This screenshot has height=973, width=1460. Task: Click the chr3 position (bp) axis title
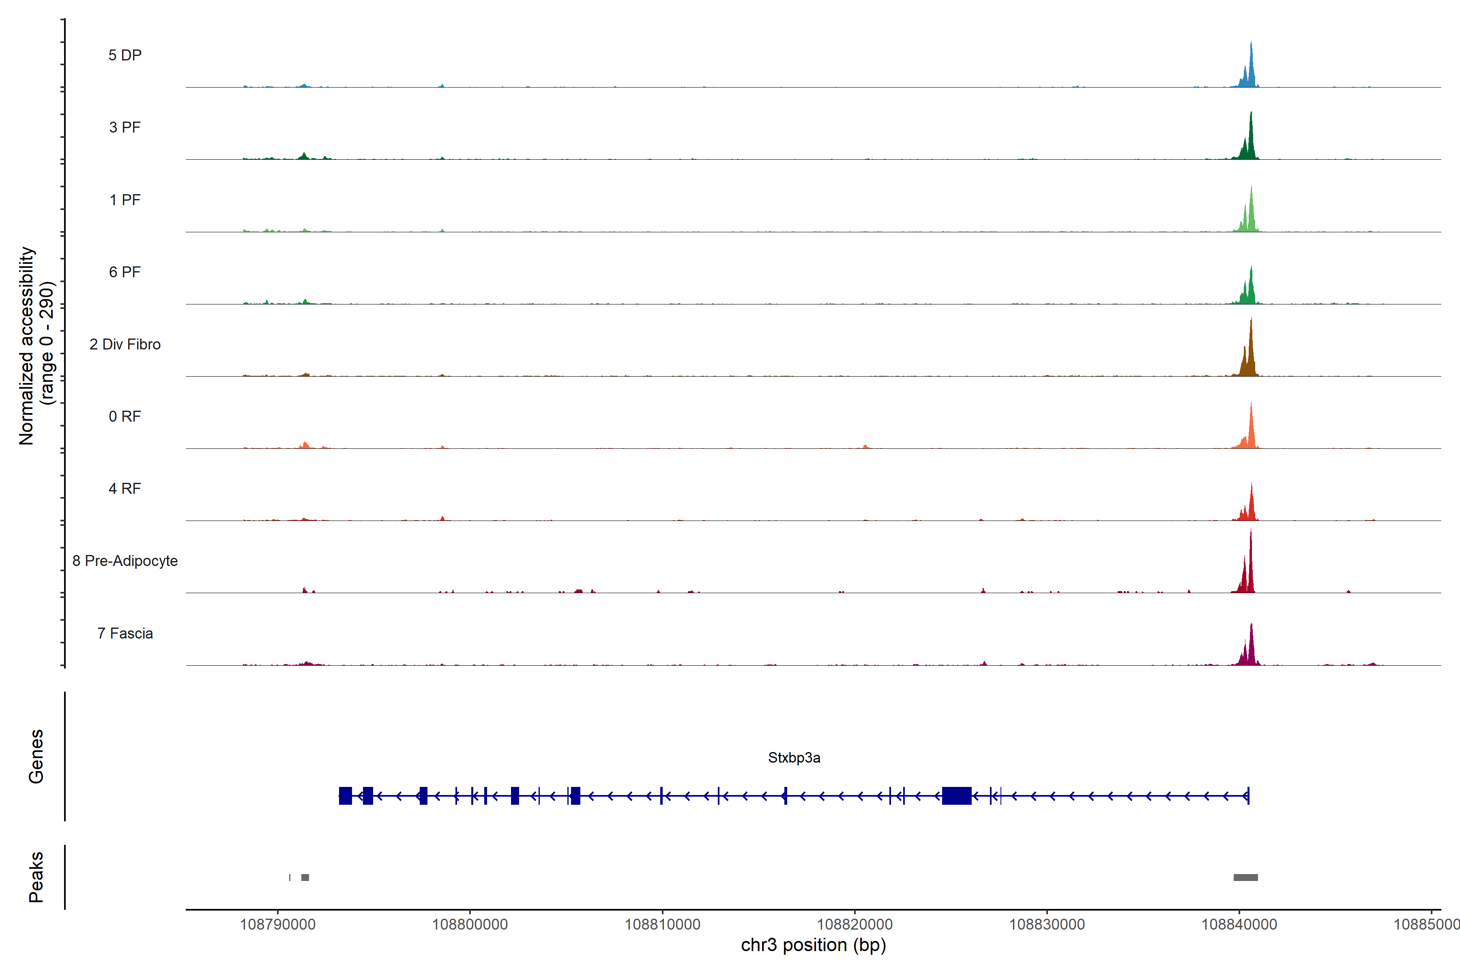[813, 945]
